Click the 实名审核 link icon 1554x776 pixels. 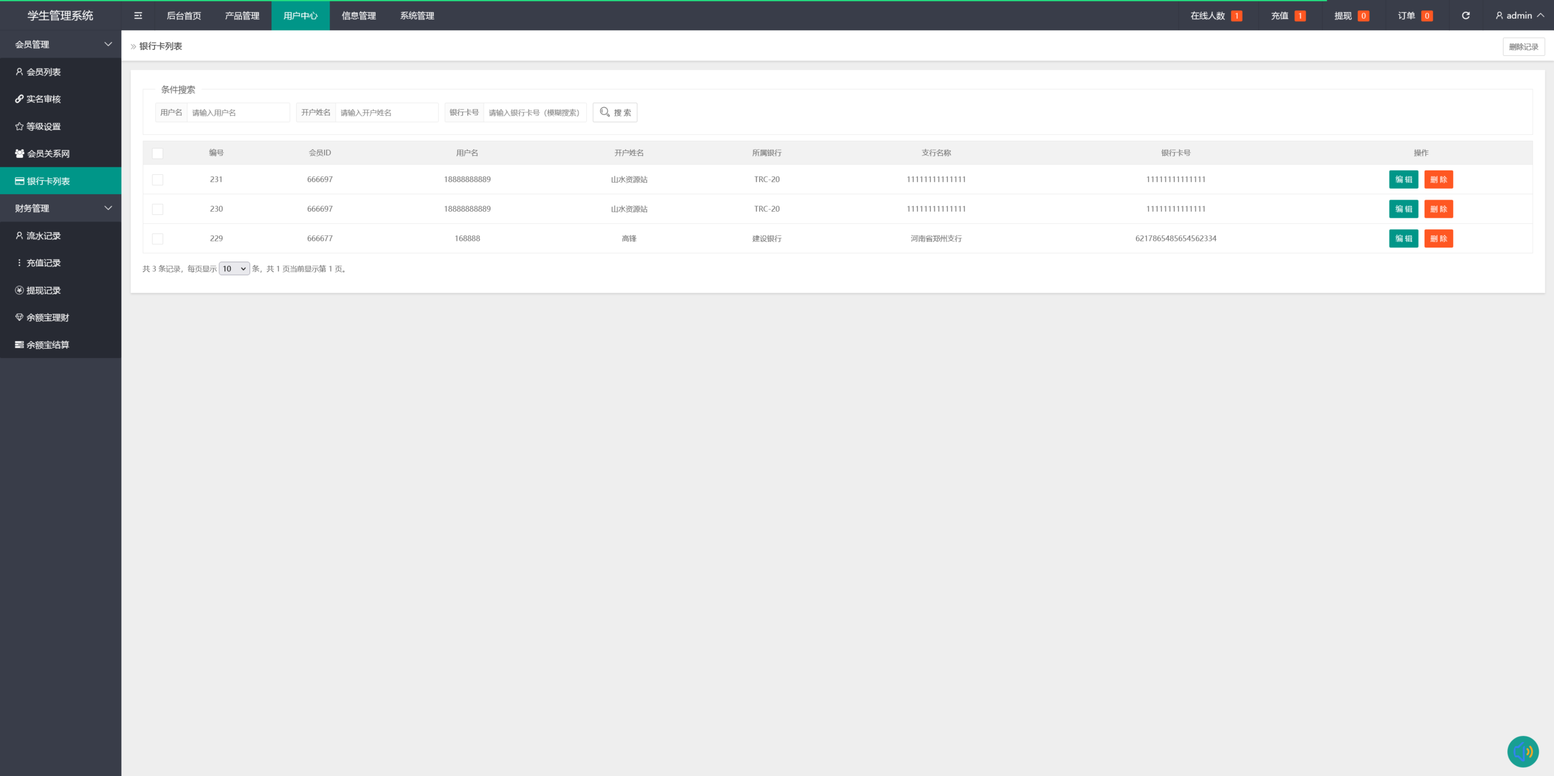pos(19,99)
